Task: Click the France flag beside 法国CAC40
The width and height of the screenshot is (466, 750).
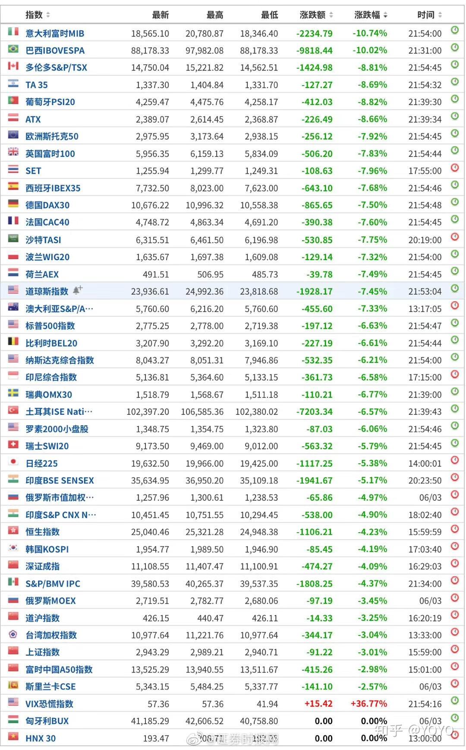Action: point(13,221)
